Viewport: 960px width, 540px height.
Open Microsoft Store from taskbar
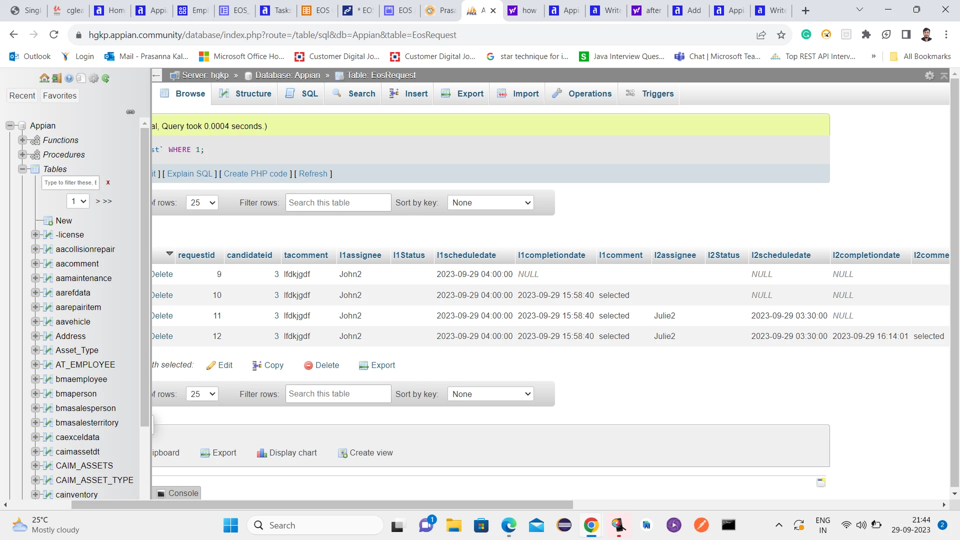click(x=481, y=525)
